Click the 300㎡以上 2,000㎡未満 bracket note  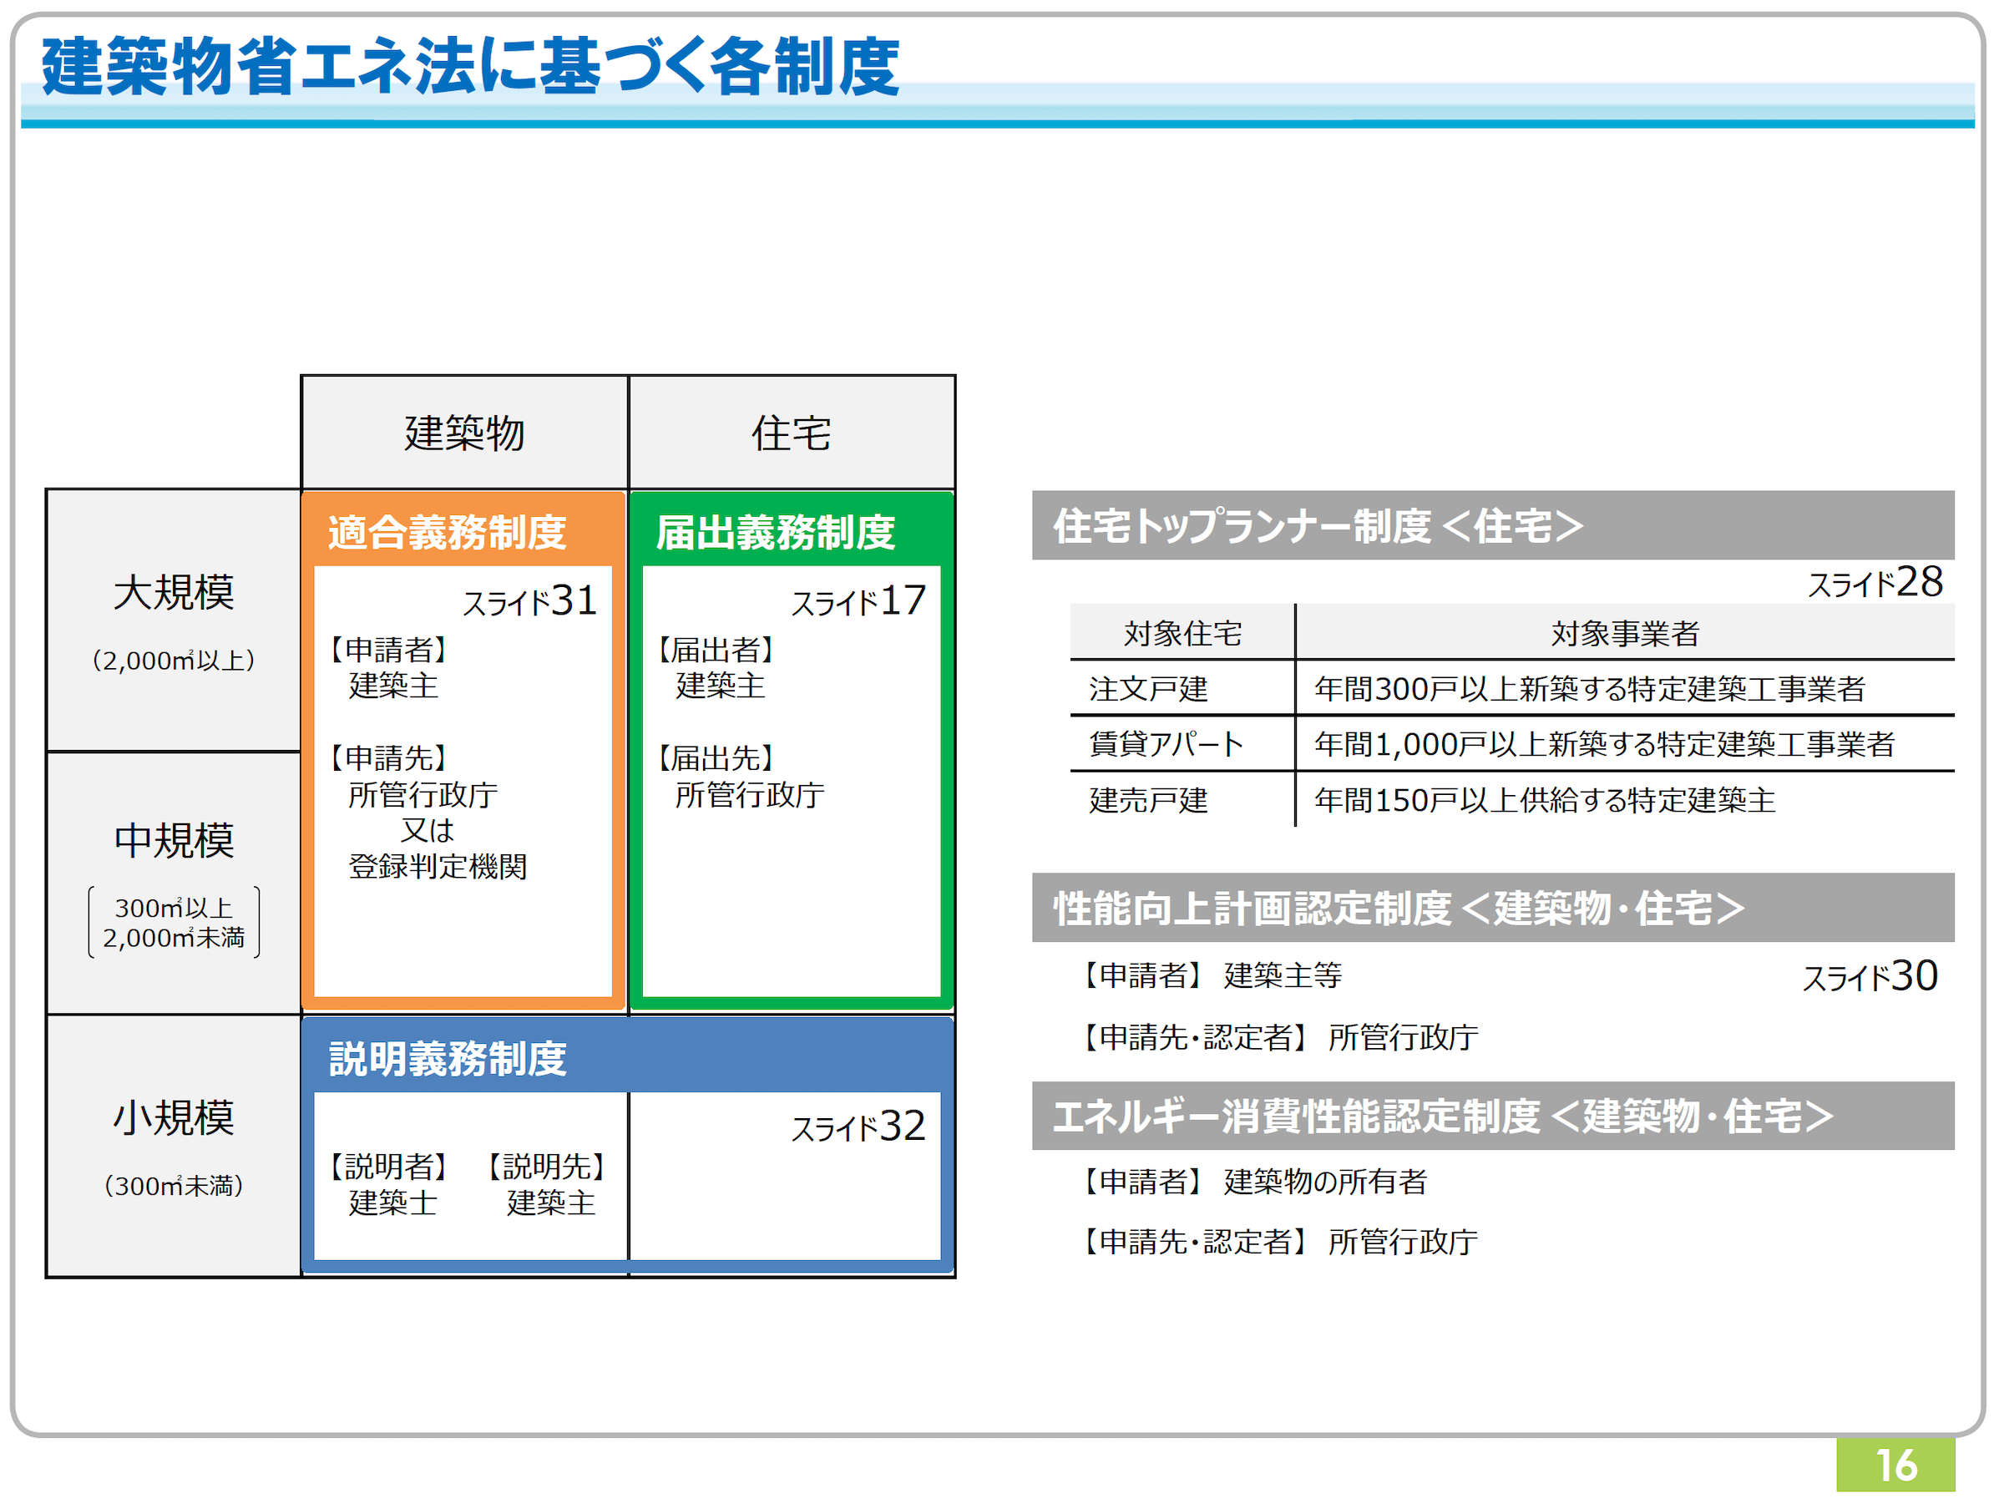click(x=174, y=923)
